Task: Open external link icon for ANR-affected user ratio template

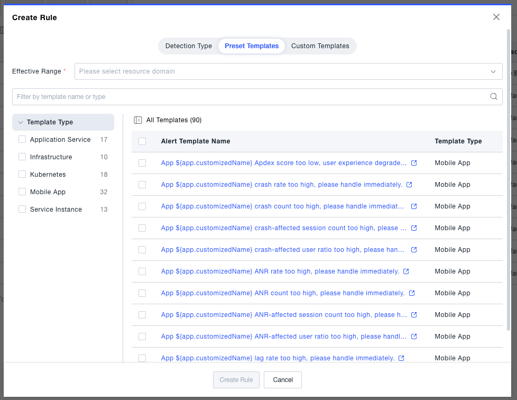Action: 414,337
